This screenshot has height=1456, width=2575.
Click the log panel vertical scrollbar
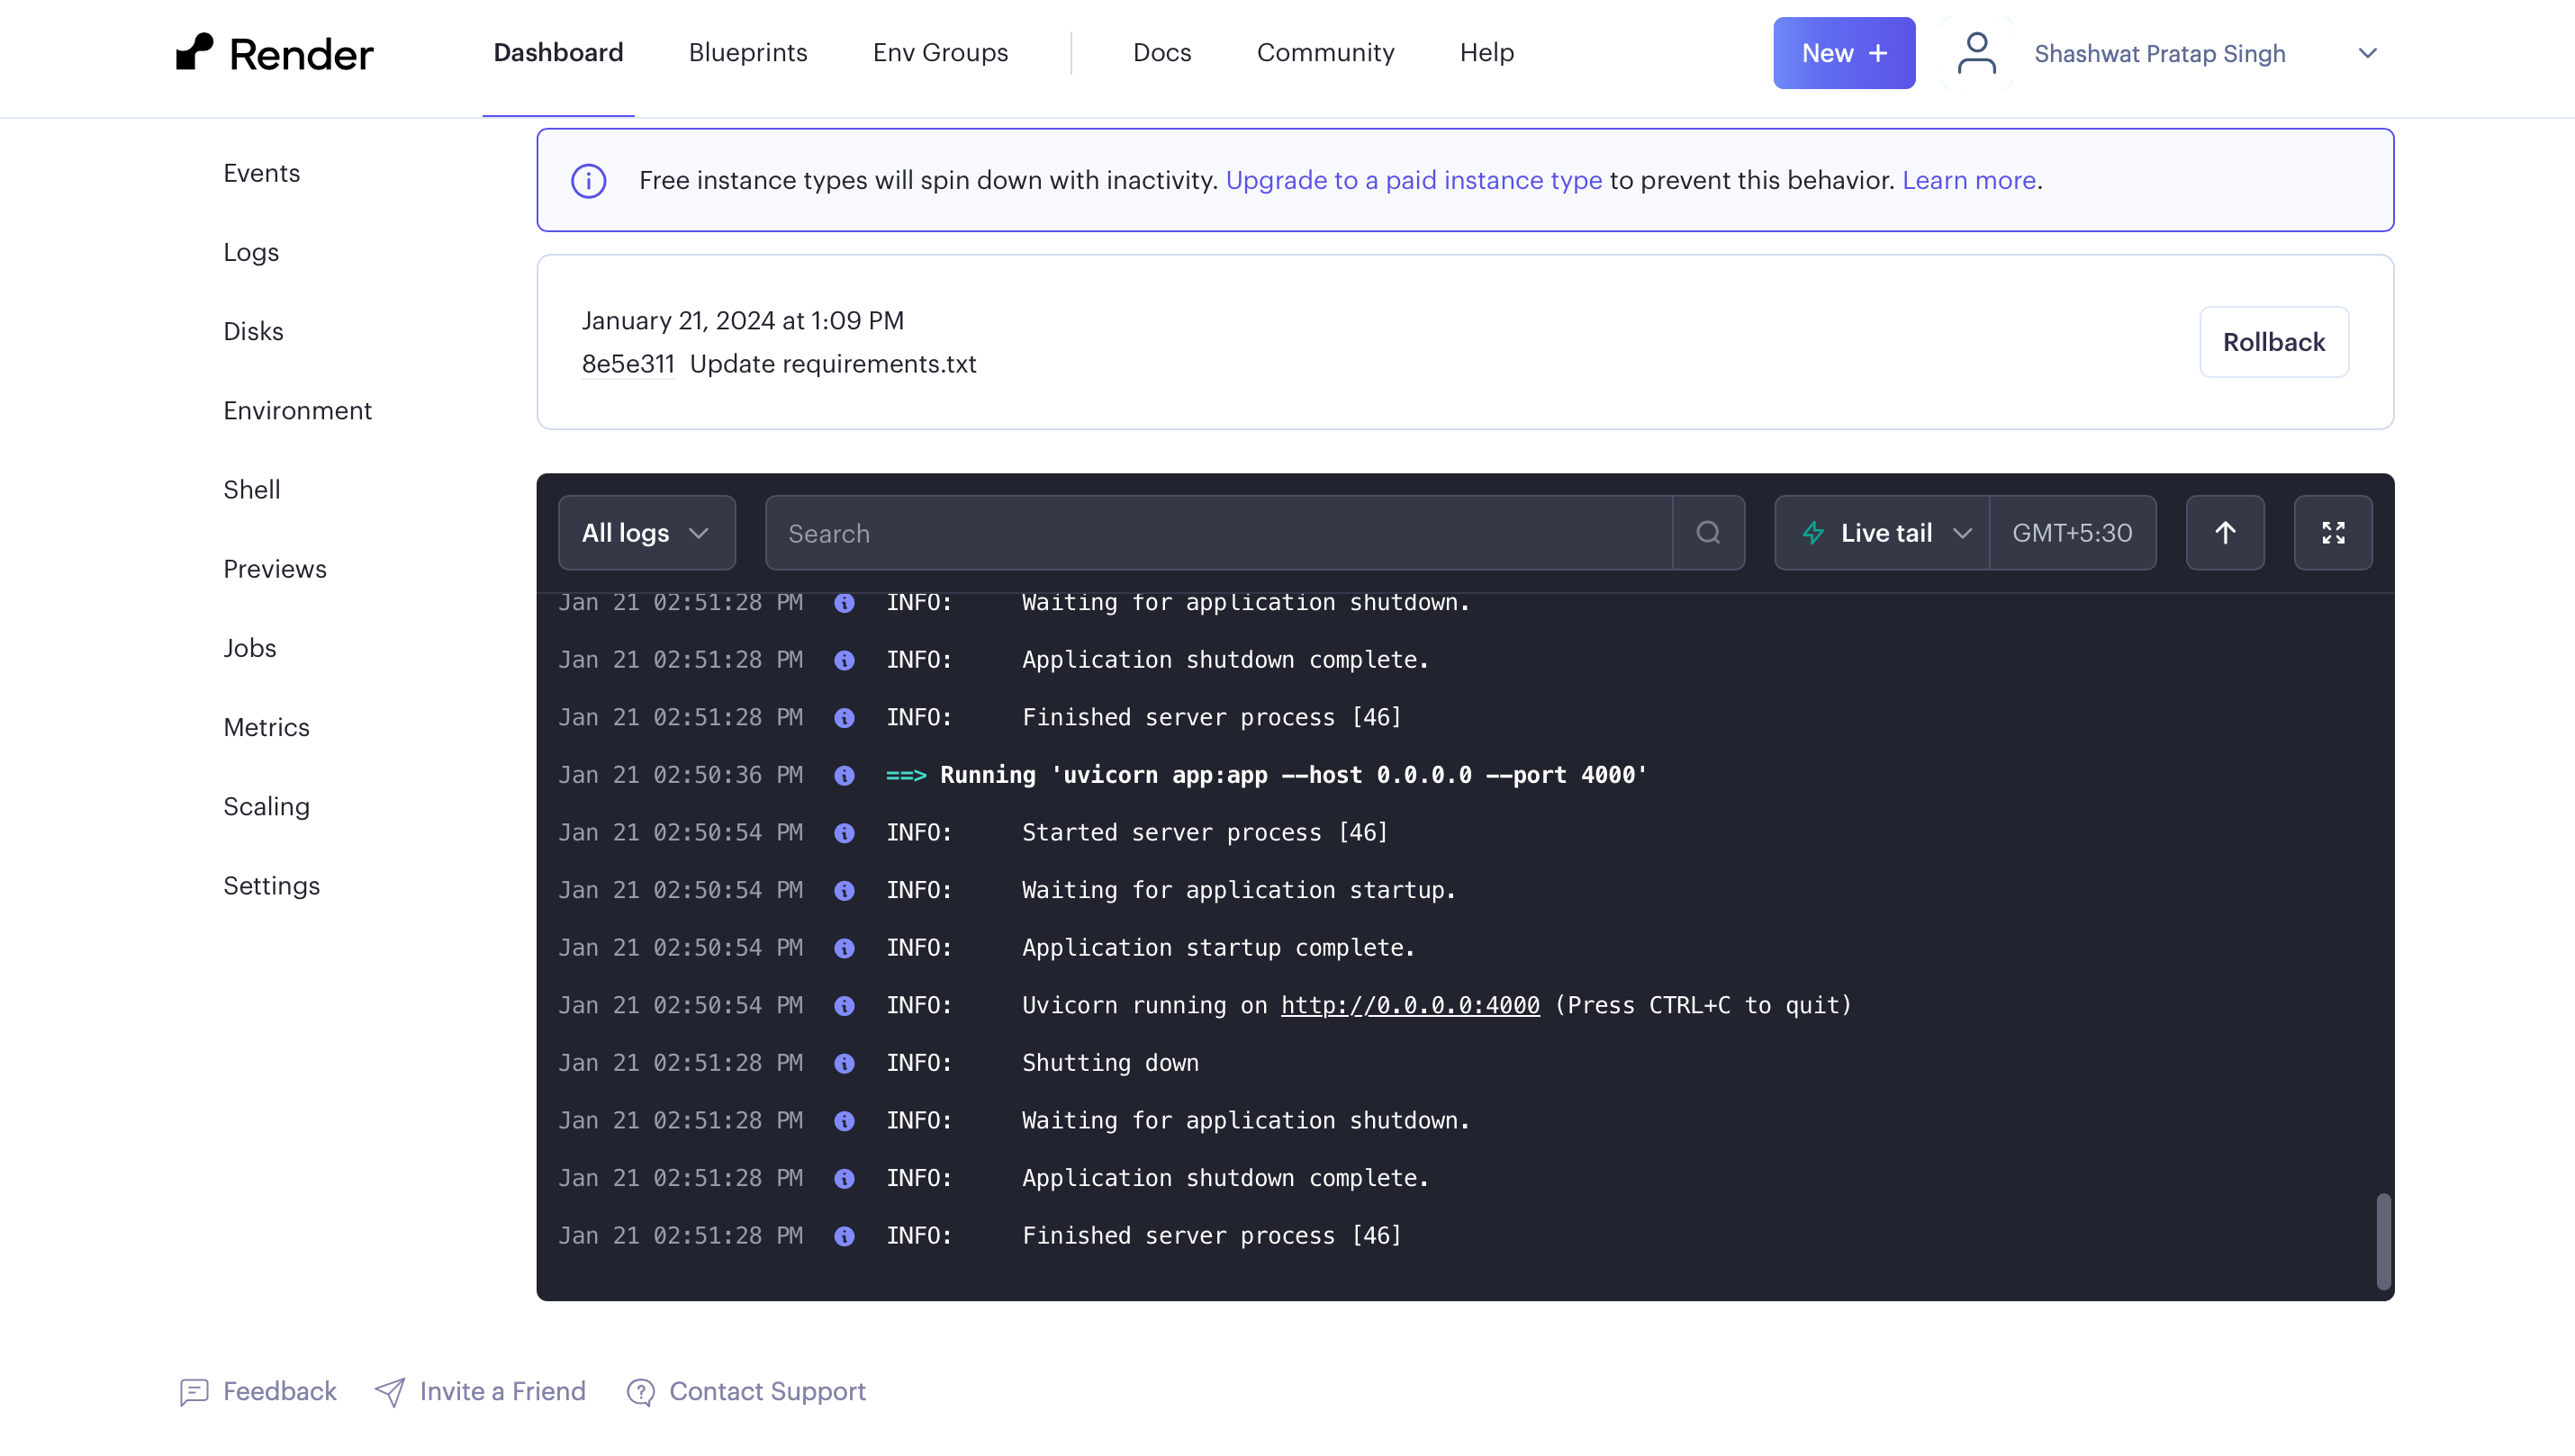click(x=2383, y=1240)
